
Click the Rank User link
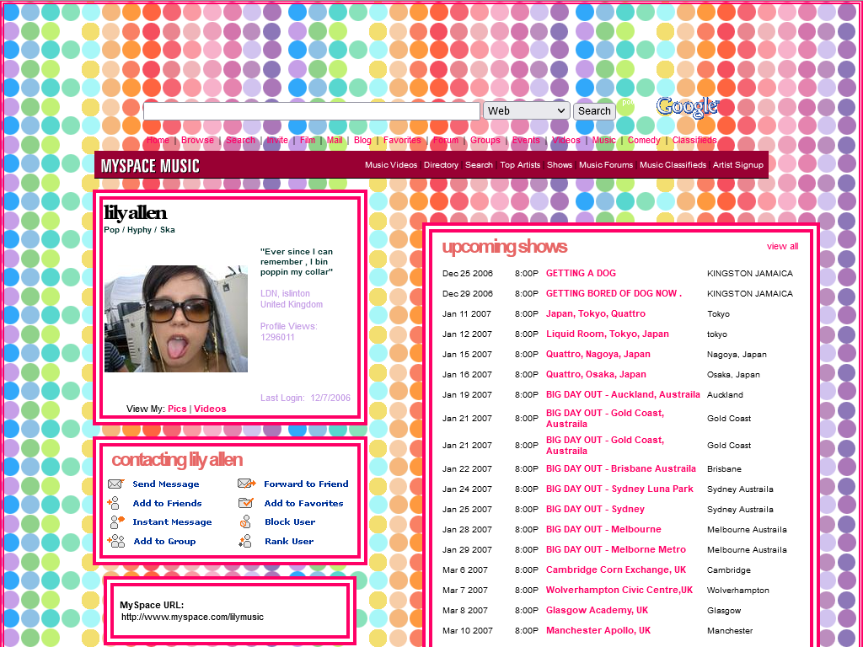tap(290, 541)
